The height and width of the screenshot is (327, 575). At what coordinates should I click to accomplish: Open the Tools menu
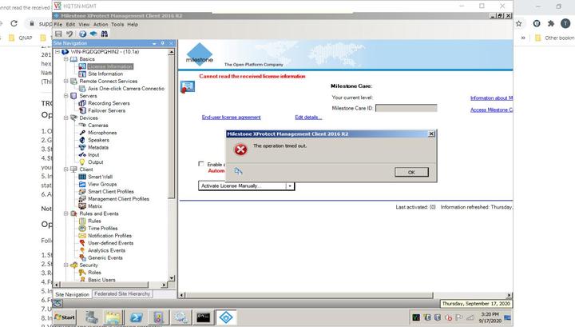[x=117, y=24]
